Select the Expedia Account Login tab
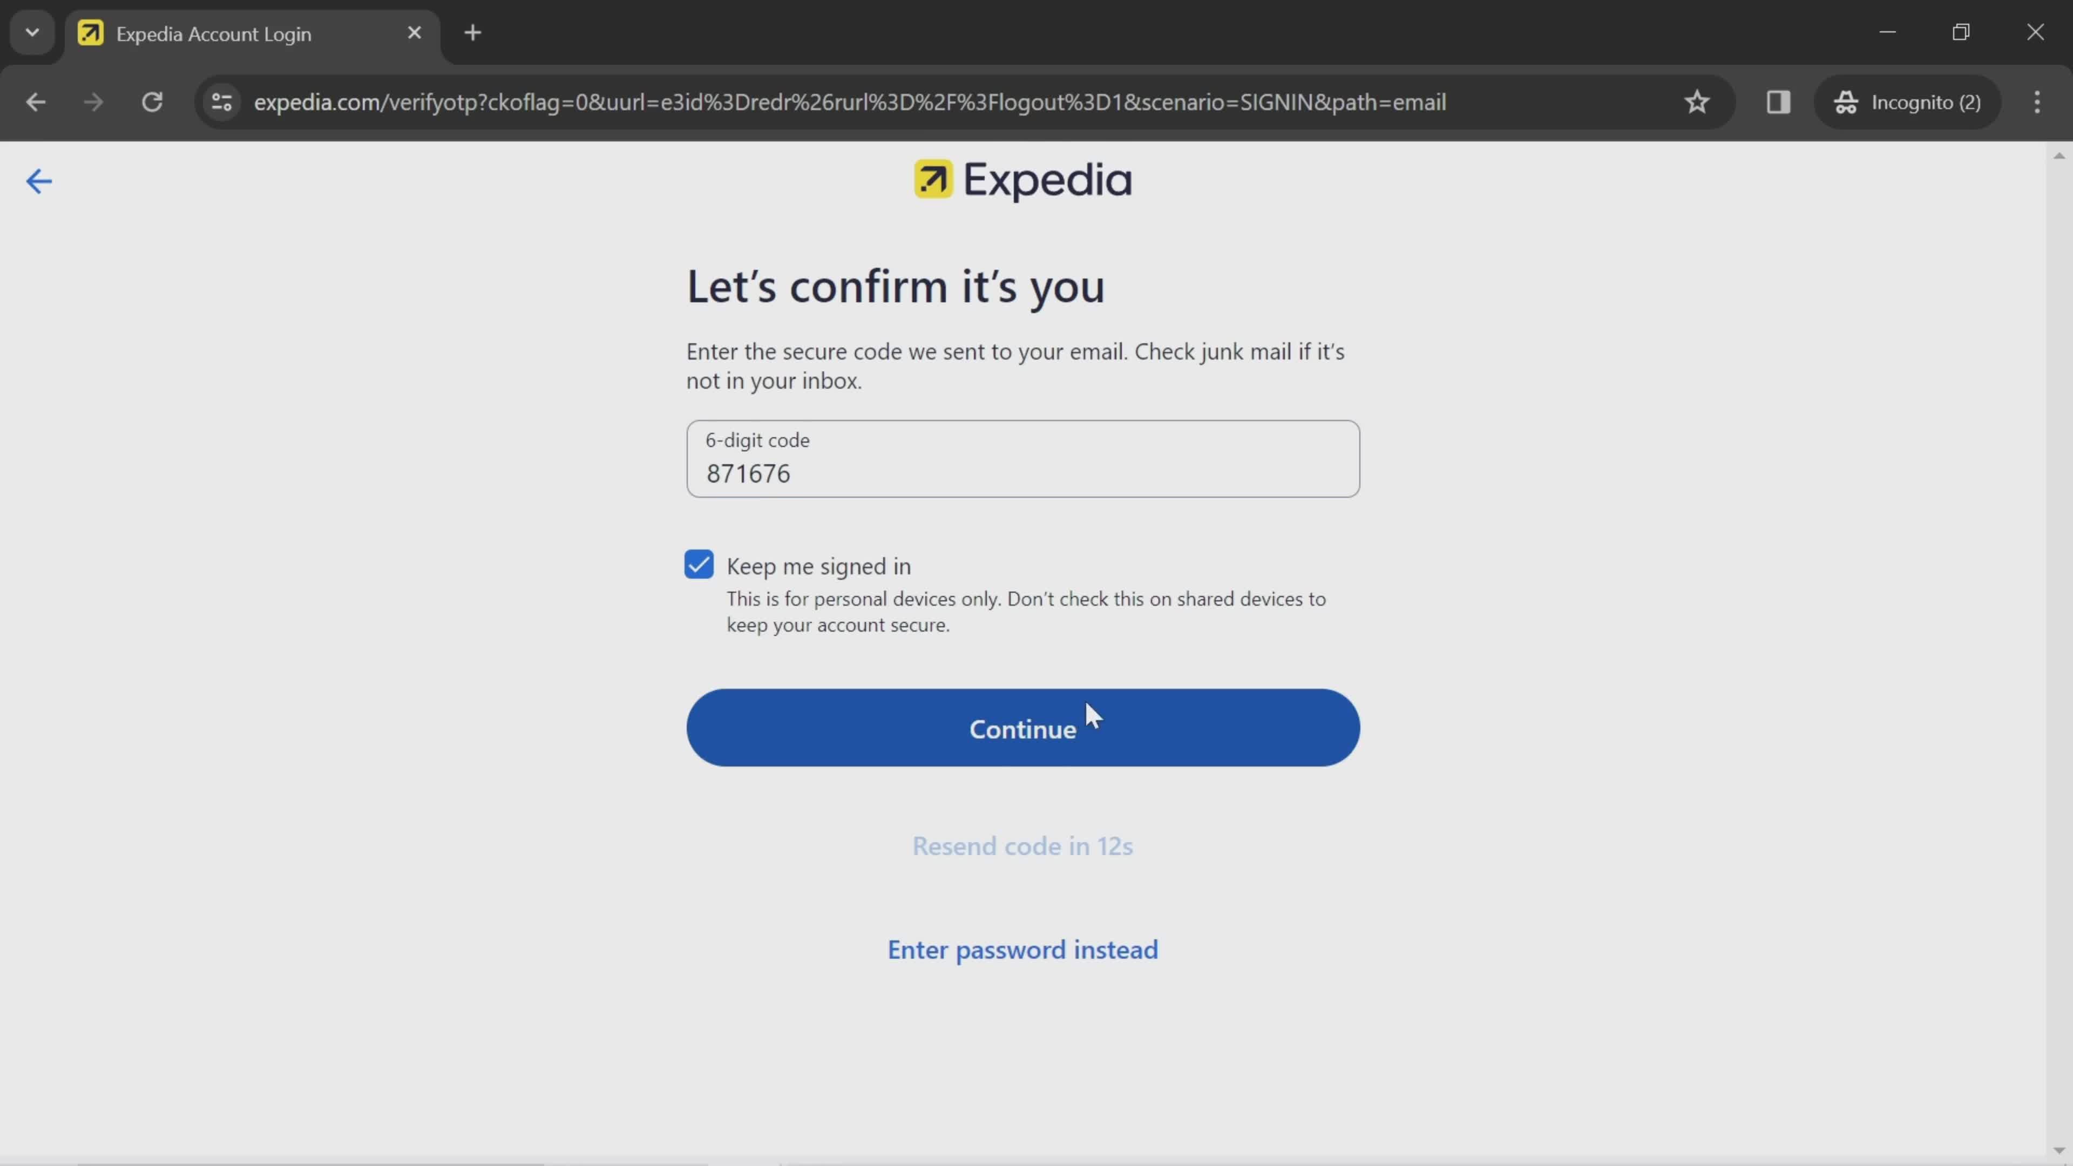 click(253, 34)
